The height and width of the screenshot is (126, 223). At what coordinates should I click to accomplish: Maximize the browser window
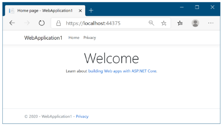coord(197,7)
